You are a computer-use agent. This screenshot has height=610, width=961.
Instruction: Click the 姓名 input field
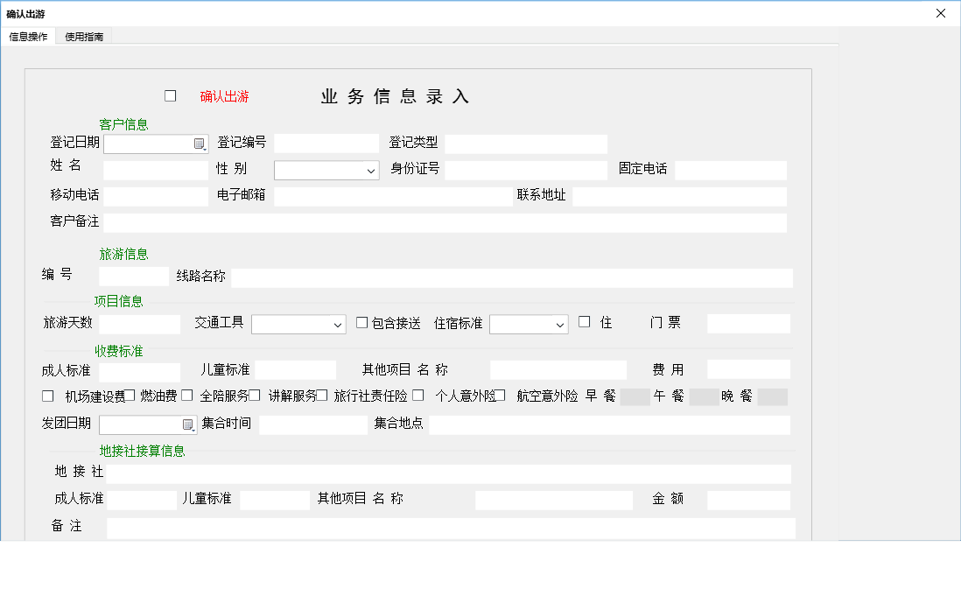(155, 170)
